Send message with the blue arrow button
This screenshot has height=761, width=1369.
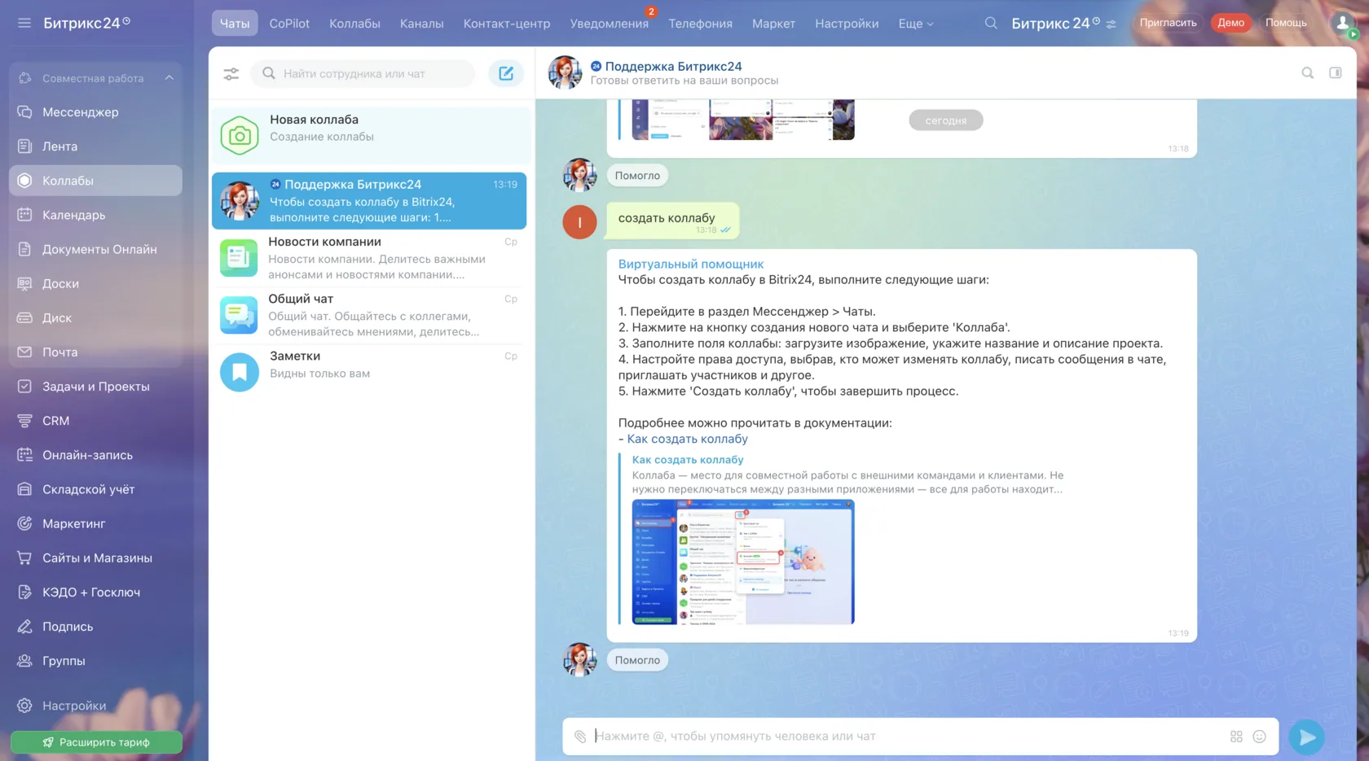1307,737
